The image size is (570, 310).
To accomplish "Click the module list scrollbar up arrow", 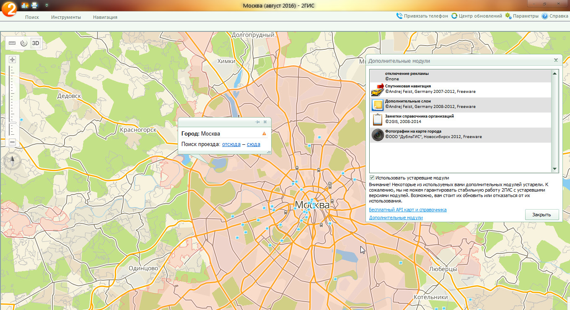I will (554, 74).
